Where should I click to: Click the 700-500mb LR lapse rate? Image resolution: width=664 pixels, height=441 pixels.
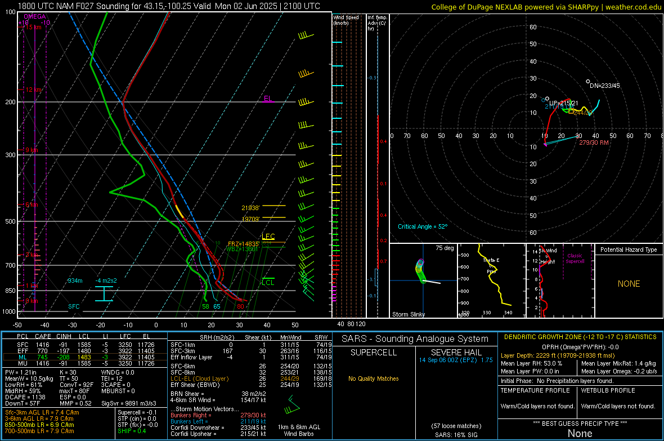coord(39,431)
